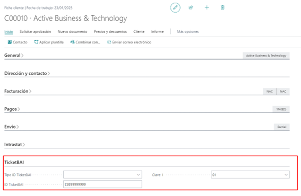
Task: Expand the Intrastat section
Action: (14, 145)
